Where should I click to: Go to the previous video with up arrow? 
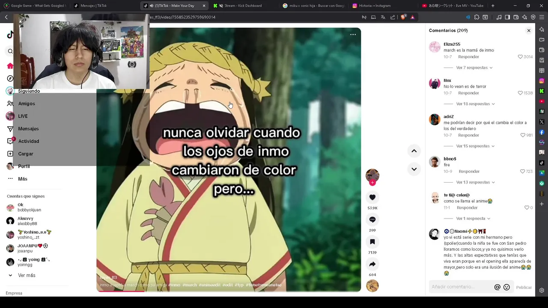pos(414,151)
